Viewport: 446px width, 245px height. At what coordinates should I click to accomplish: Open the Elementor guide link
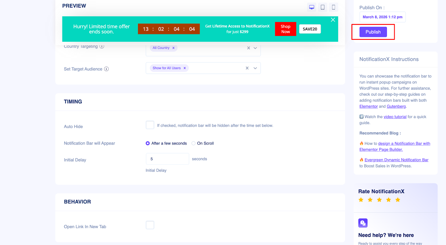point(369,106)
